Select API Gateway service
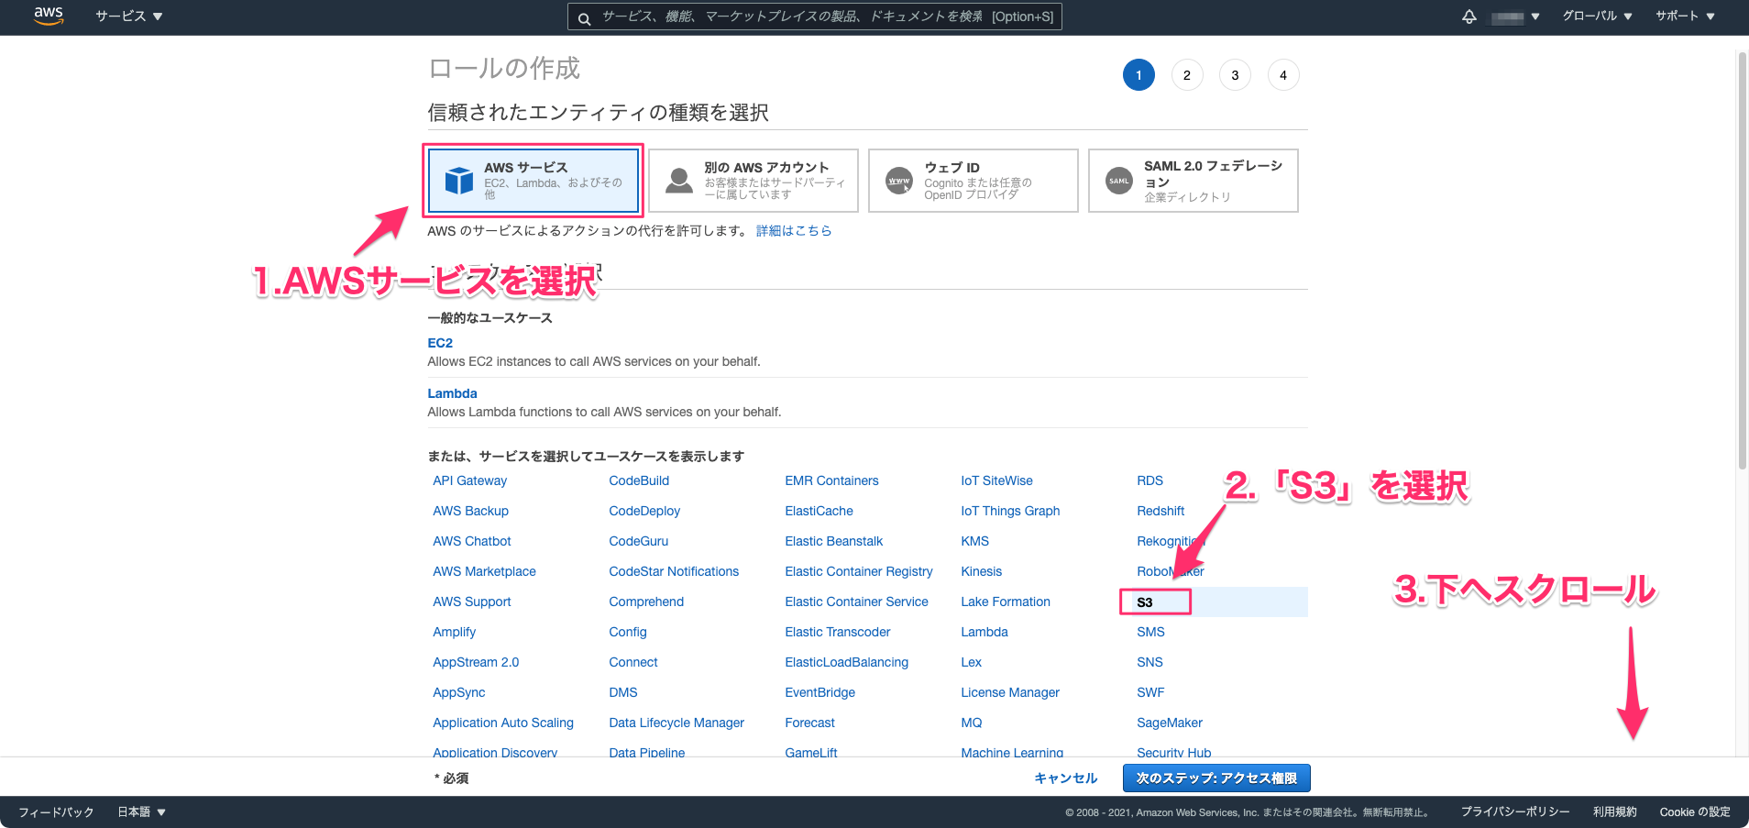1749x828 pixels. [x=470, y=480]
